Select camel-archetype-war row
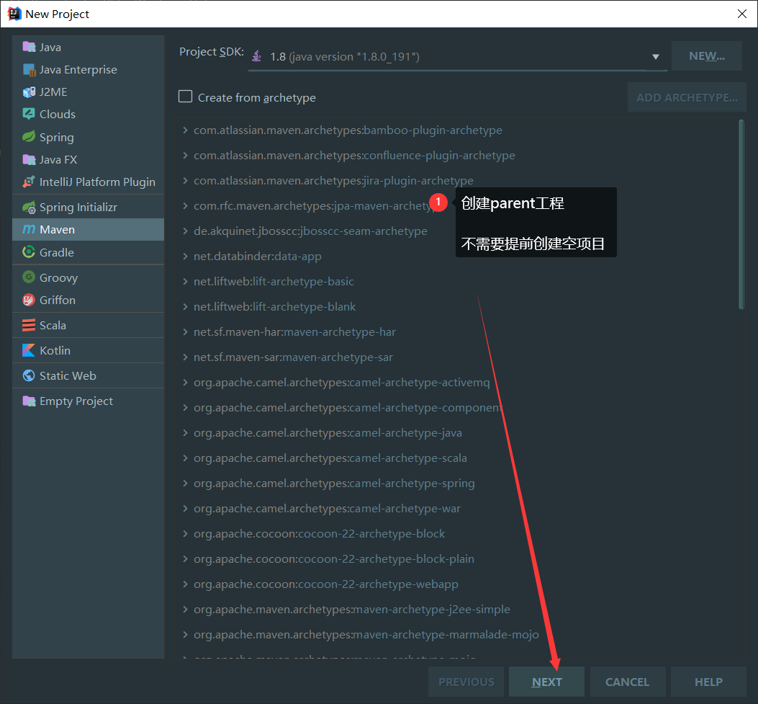Image resolution: width=758 pixels, height=704 pixels. coord(457,508)
